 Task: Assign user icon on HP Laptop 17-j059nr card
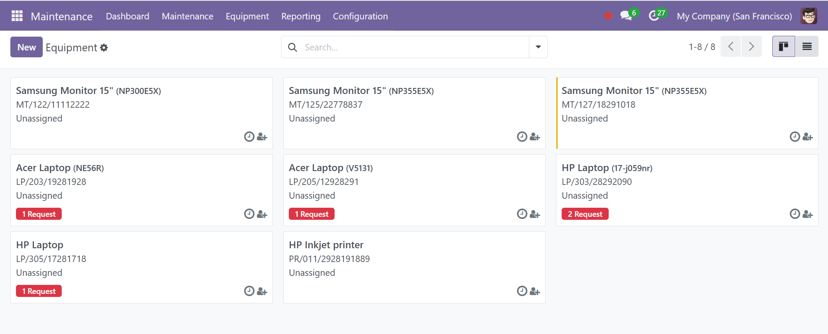[808, 214]
